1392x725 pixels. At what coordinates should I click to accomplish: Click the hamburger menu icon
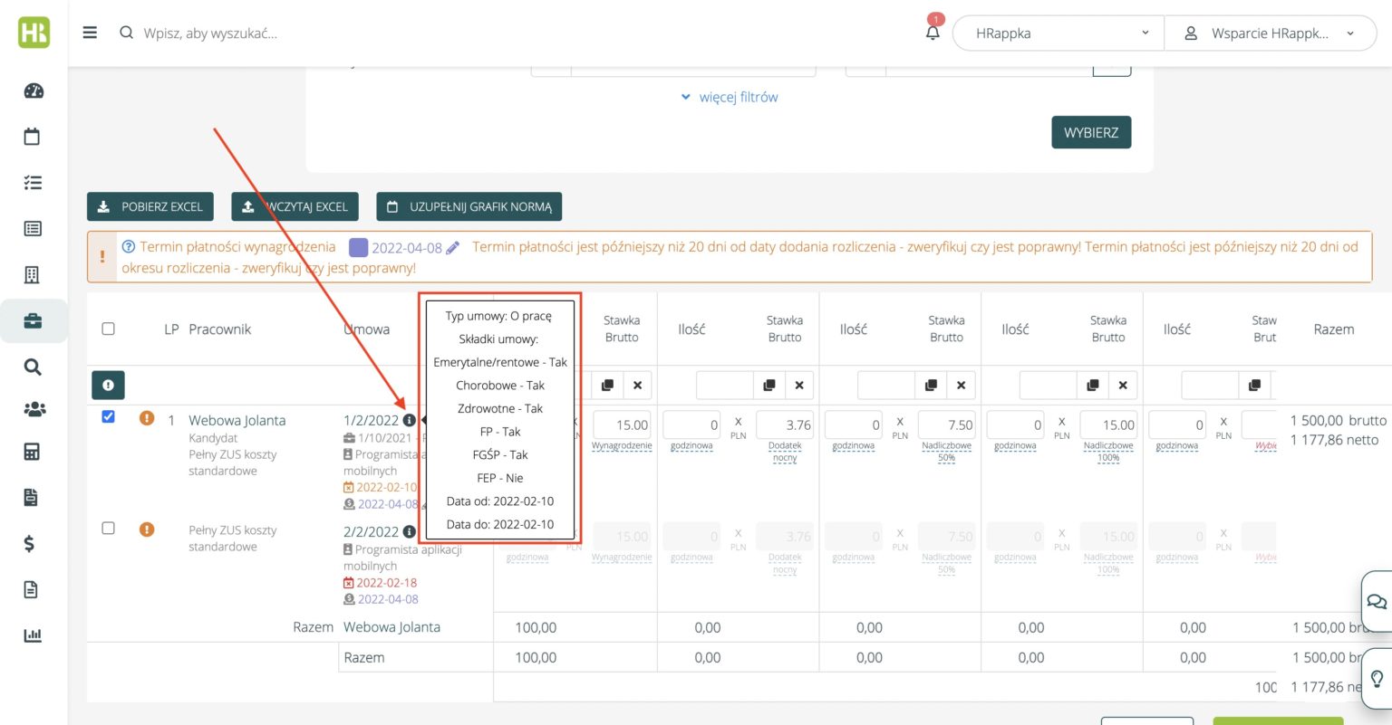(x=90, y=33)
